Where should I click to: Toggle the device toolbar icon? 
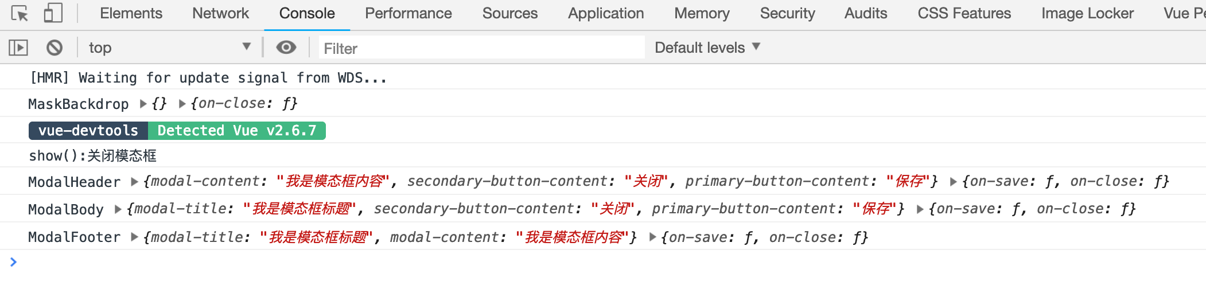pyautogui.click(x=53, y=13)
